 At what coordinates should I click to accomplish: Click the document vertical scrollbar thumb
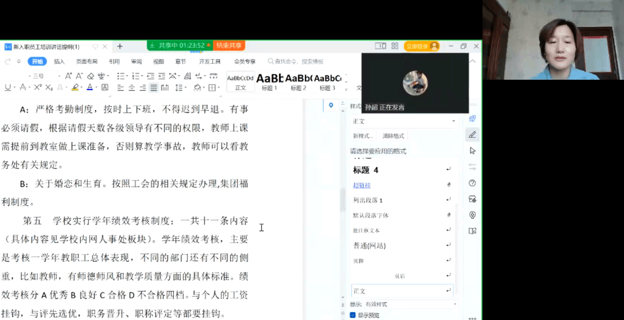[343, 199]
